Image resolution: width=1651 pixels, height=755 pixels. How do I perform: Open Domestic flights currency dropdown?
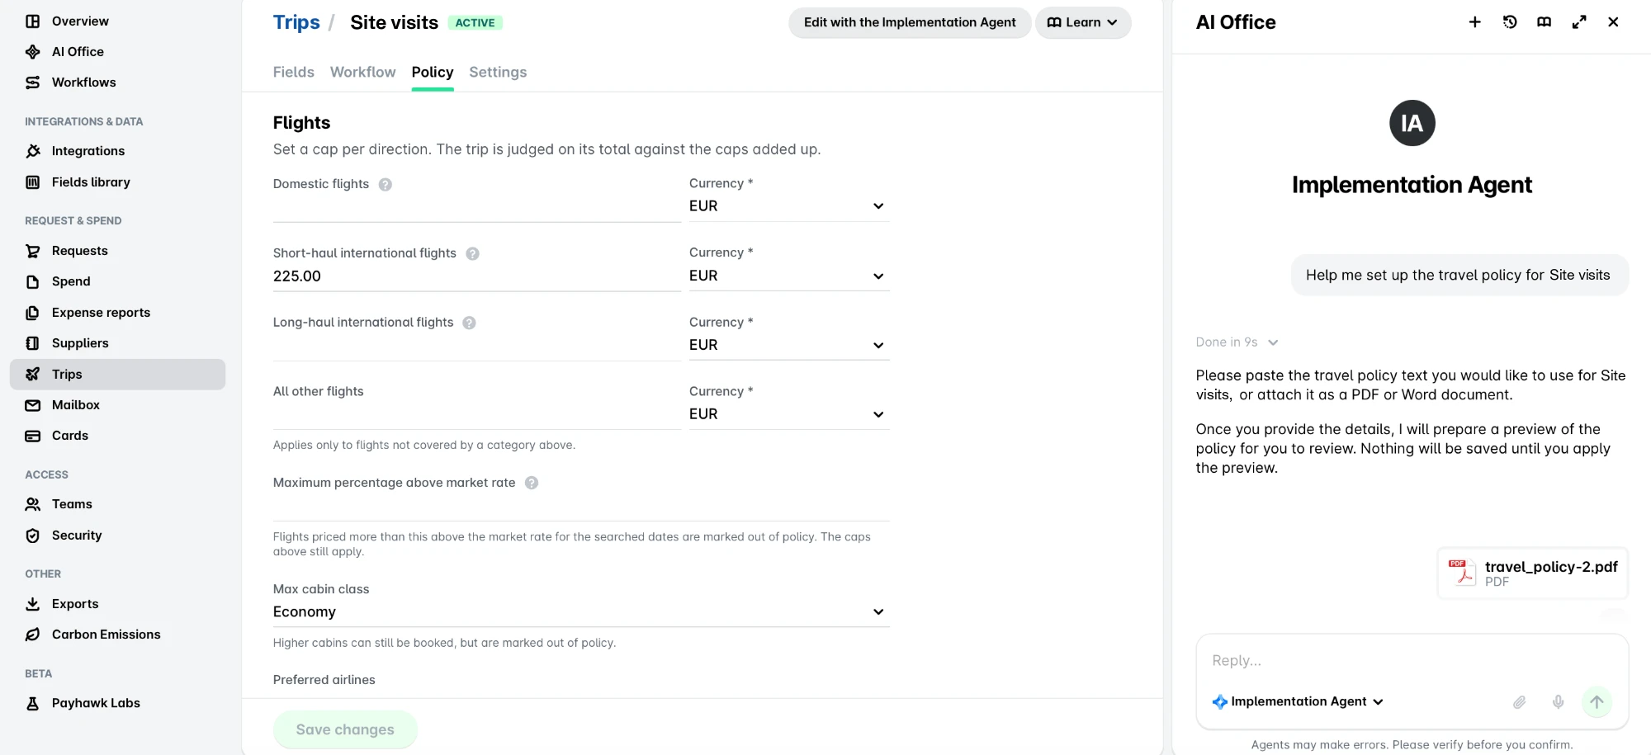click(789, 206)
